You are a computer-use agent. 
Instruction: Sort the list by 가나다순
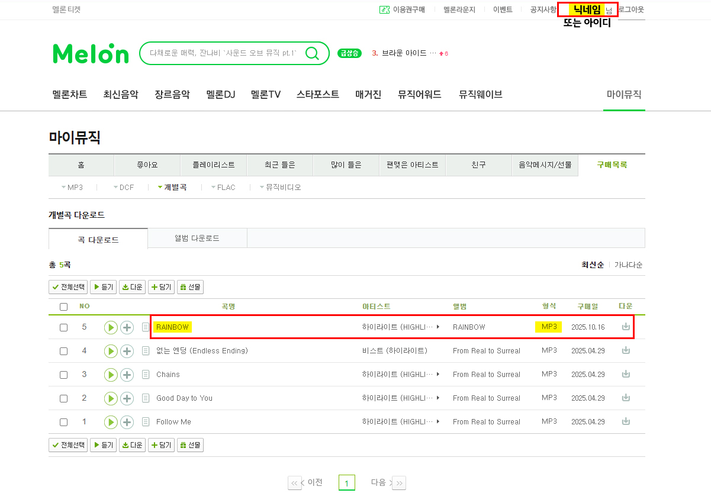point(628,265)
